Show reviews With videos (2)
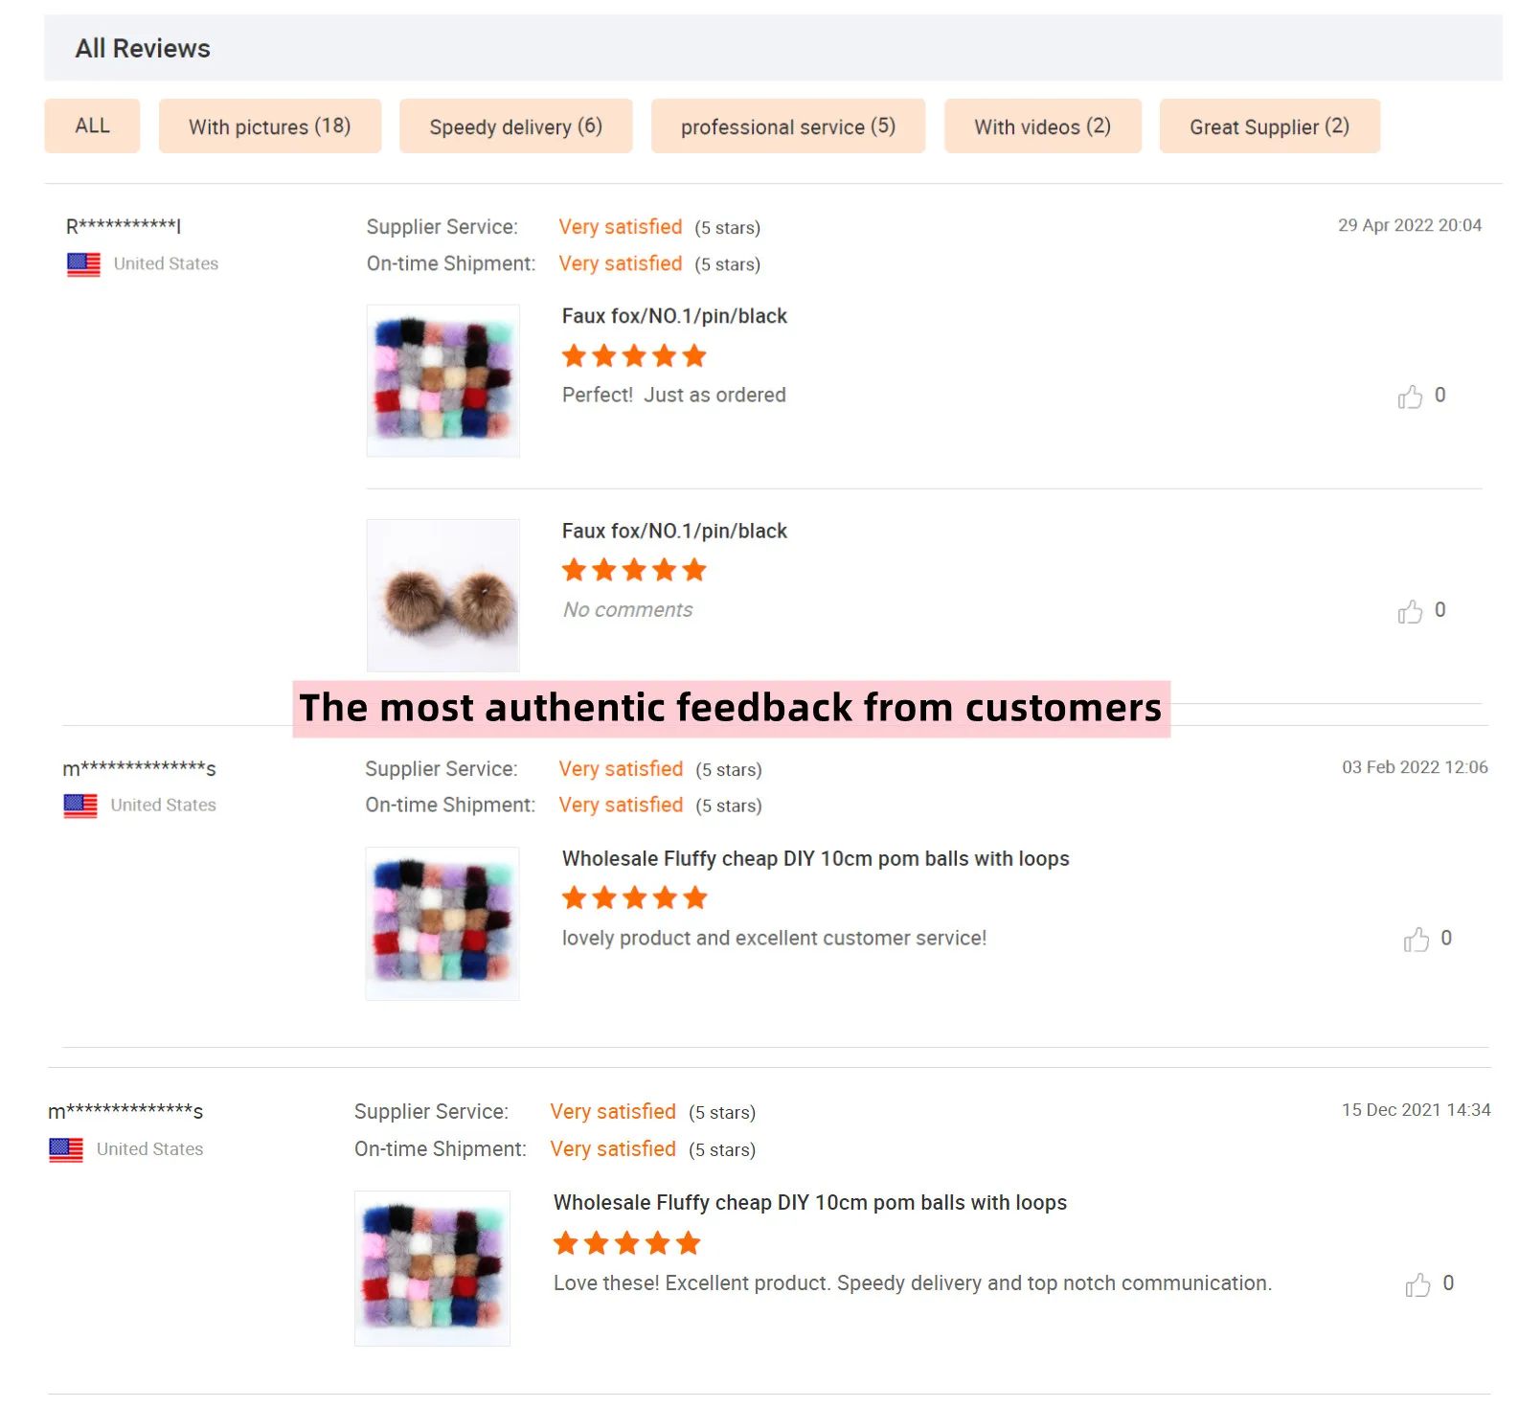This screenshot has height=1407, width=1519. [x=1042, y=126]
